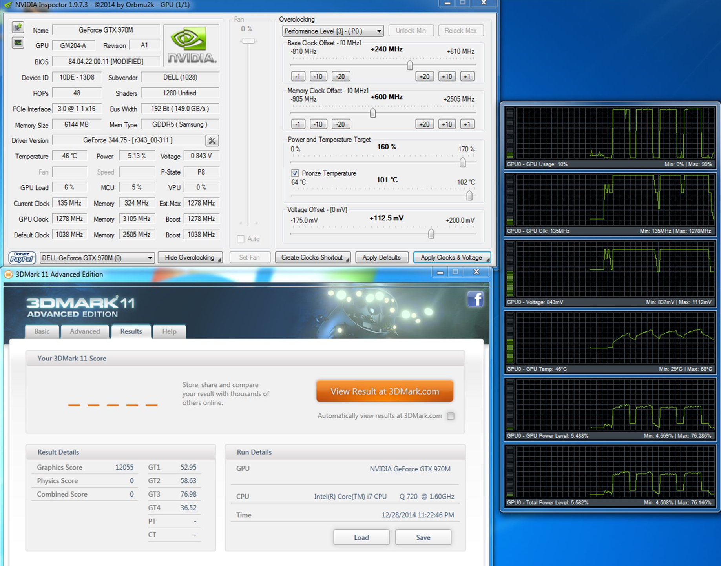Click Apply Defaults button
721x566 pixels.
click(x=381, y=257)
